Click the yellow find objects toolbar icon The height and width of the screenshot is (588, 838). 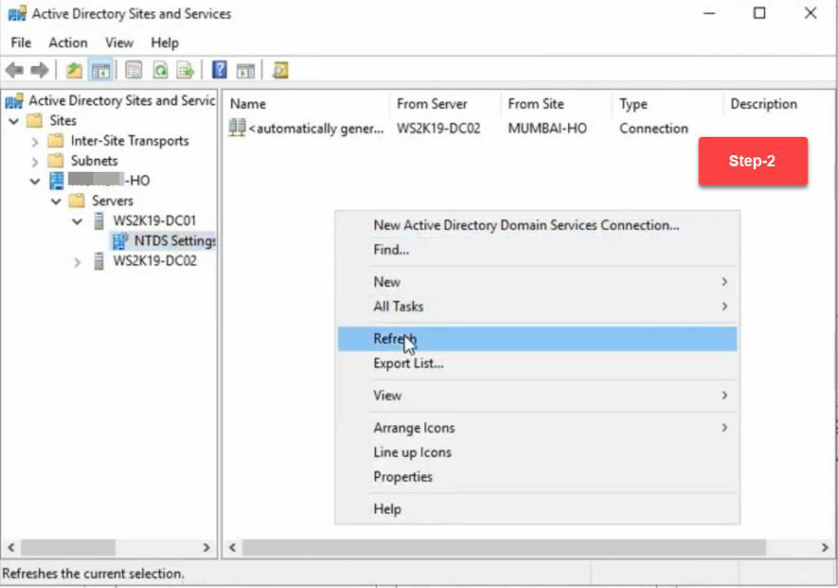[281, 70]
